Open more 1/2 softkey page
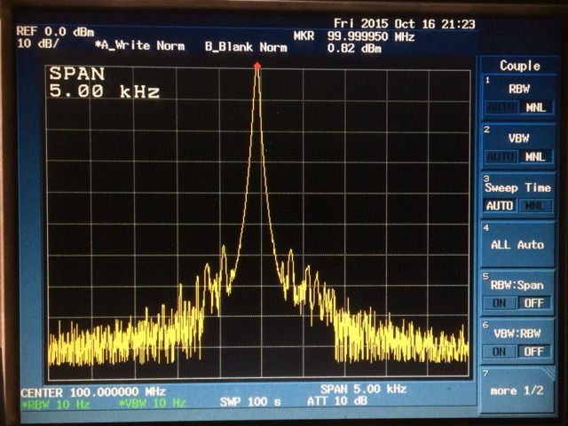 pos(517,390)
